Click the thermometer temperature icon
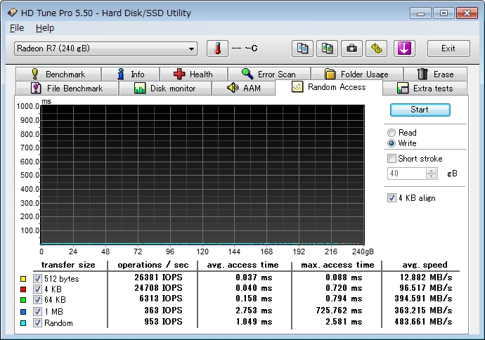Image resolution: width=485 pixels, height=340 pixels. pos(217,48)
